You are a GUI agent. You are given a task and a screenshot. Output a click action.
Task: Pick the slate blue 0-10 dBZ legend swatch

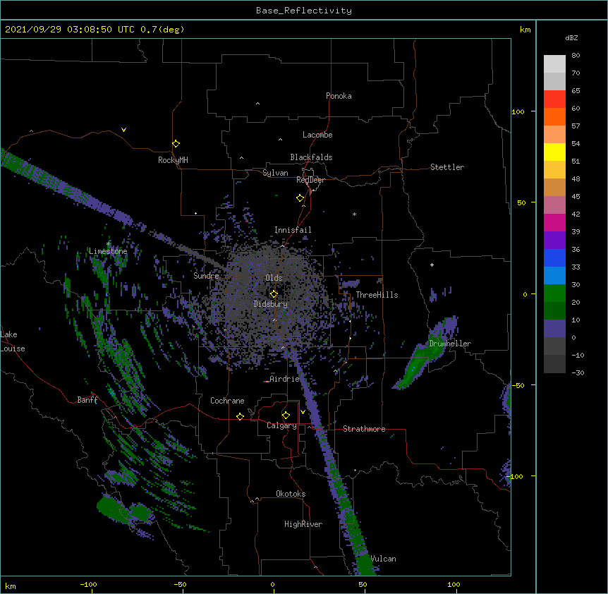pyautogui.click(x=554, y=329)
